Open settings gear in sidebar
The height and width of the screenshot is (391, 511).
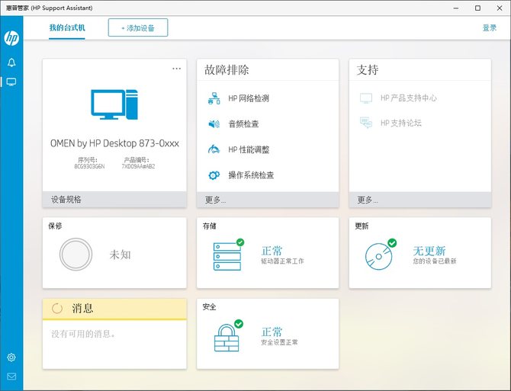click(x=11, y=357)
